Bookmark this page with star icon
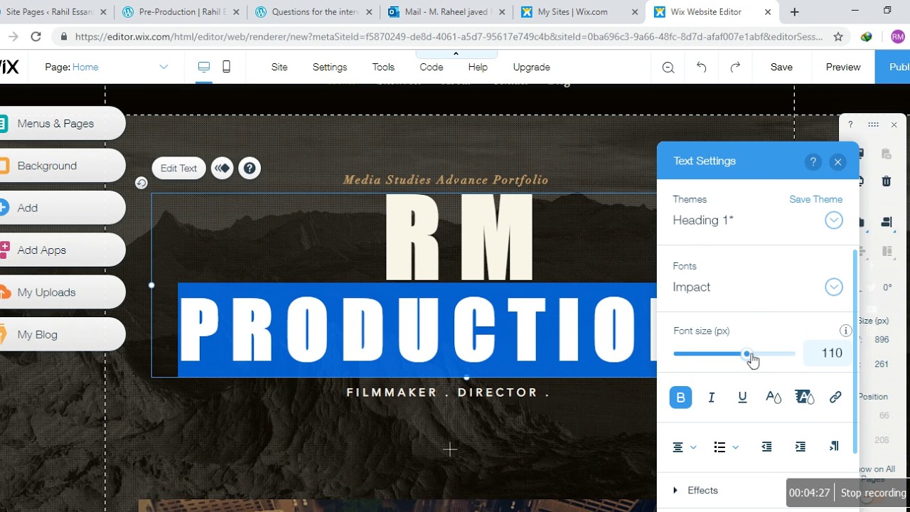The image size is (910, 512). tap(838, 37)
